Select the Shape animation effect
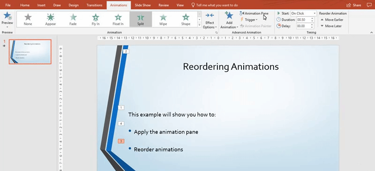 (186, 19)
